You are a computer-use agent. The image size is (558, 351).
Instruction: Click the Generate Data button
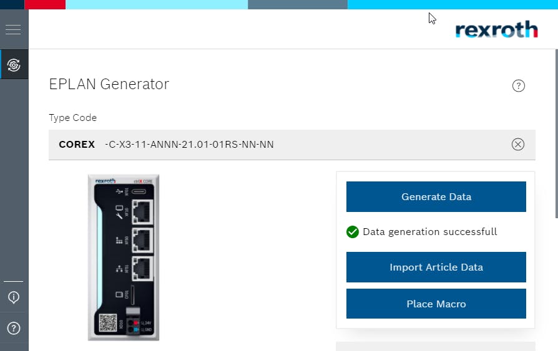[436, 196]
